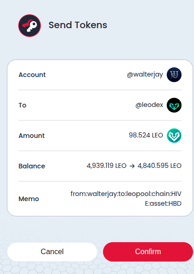Click the current balance 4,939.119 LEO

[x=107, y=166]
